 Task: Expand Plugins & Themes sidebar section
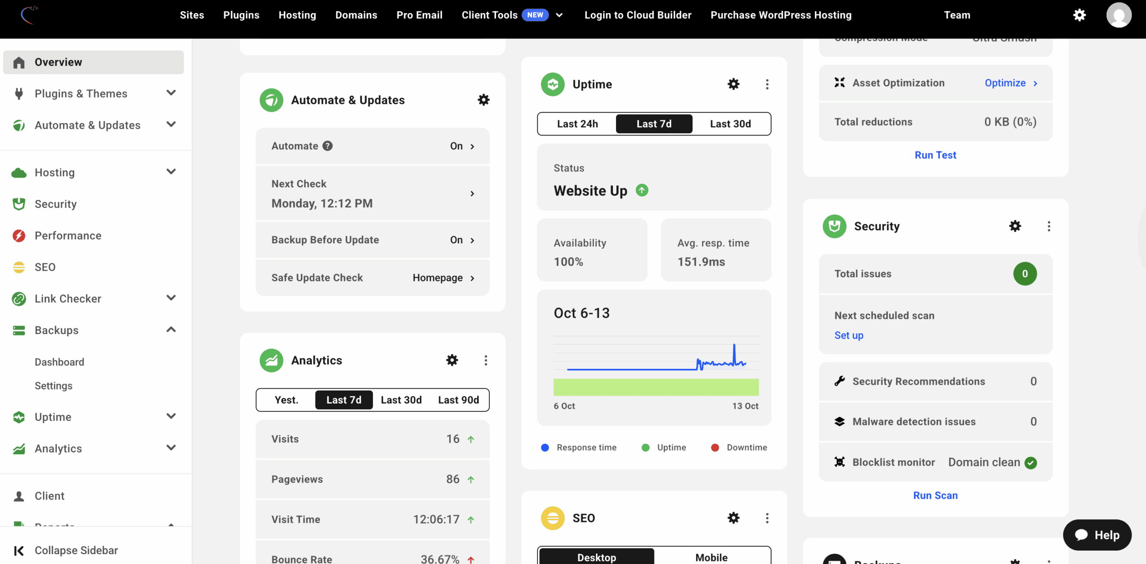[x=171, y=93]
